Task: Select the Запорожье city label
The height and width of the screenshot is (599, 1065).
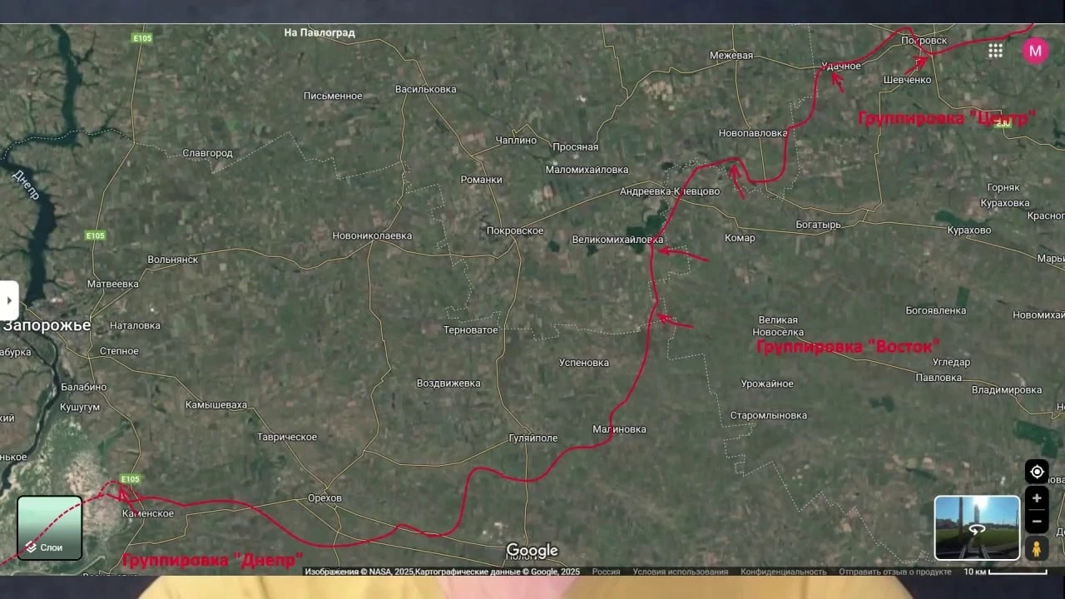Action: pos(47,325)
